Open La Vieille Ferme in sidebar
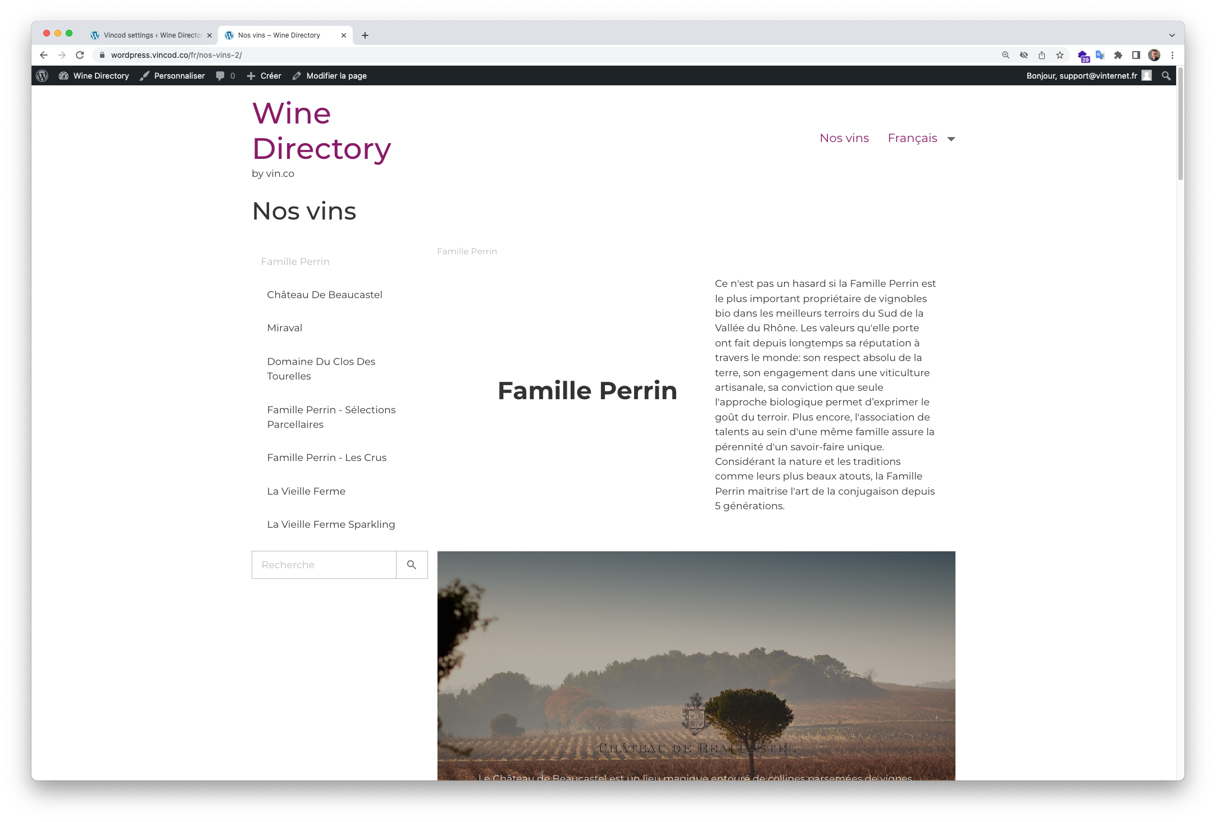 pos(306,491)
